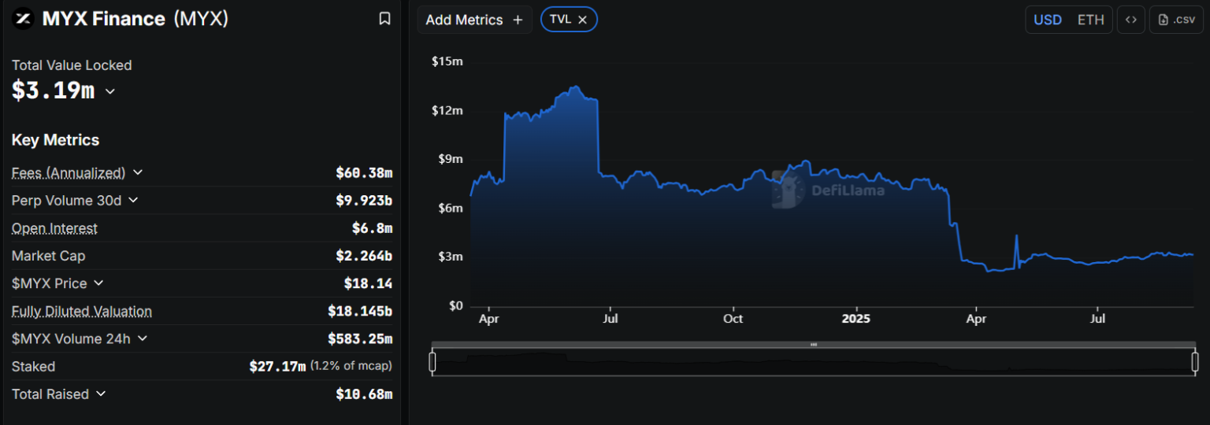
Task: Expand Perp Volume 30d details
Action: tap(133, 200)
